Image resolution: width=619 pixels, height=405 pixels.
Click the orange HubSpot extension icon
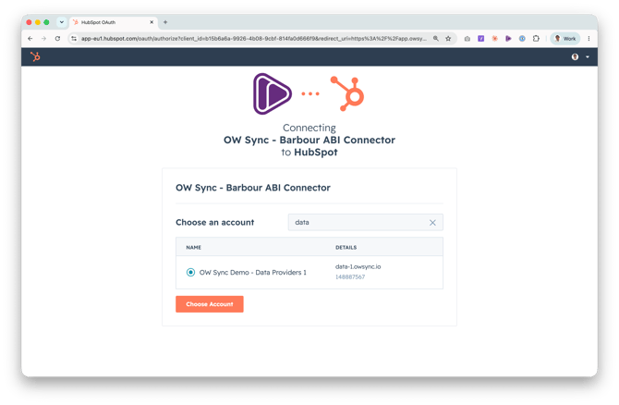[x=494, y=38]
